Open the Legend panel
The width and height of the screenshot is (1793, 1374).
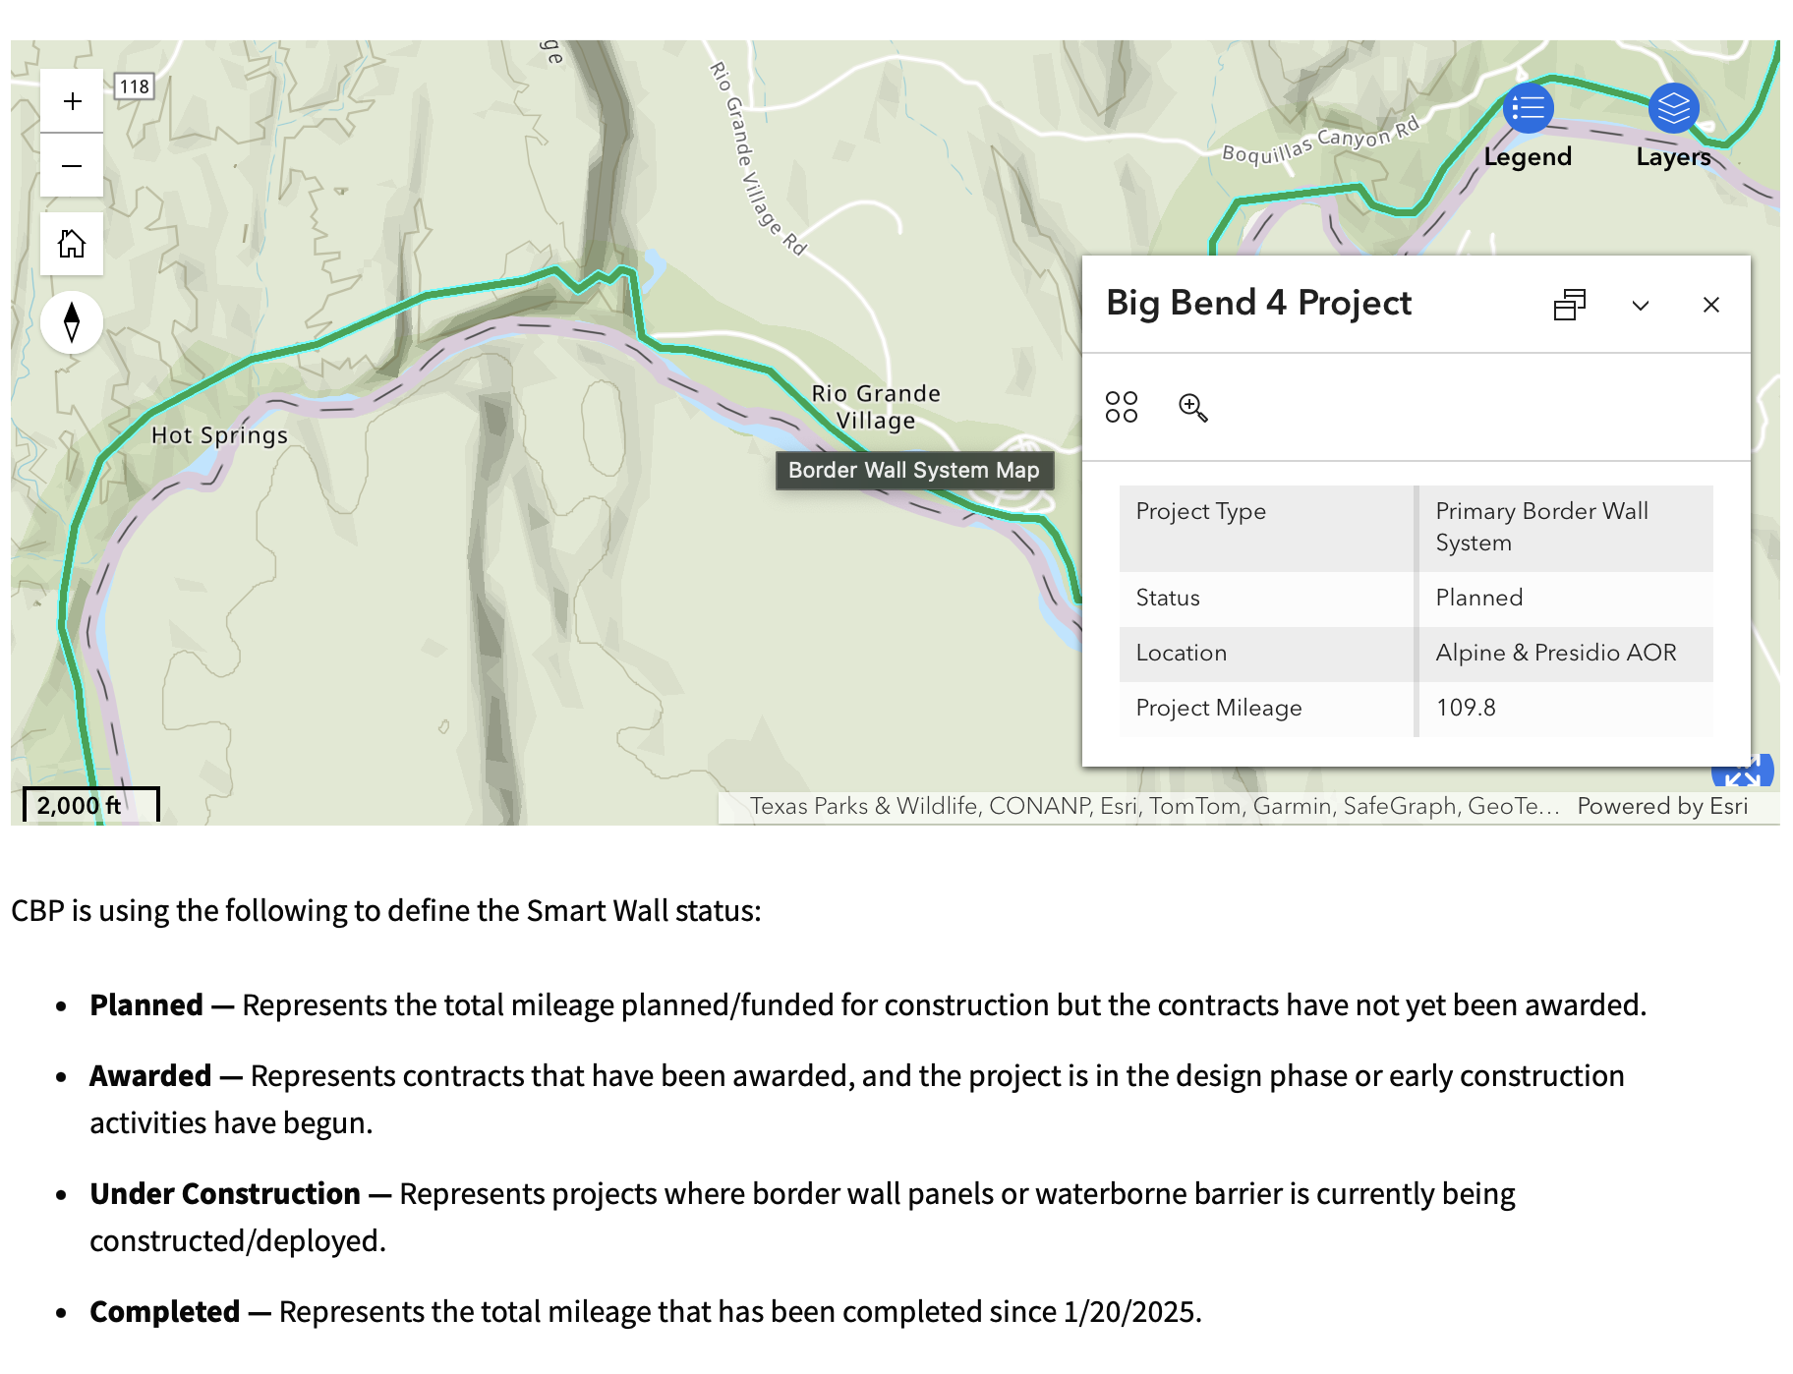[x=1528, y=108]
